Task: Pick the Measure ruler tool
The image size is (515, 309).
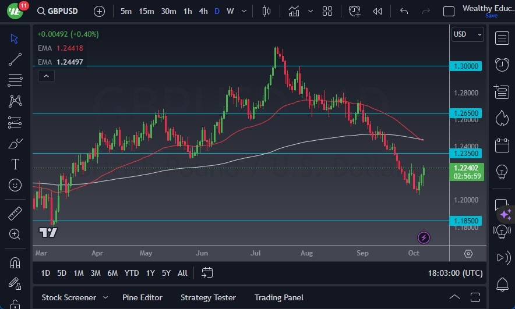Action: (x=15, y=214)
